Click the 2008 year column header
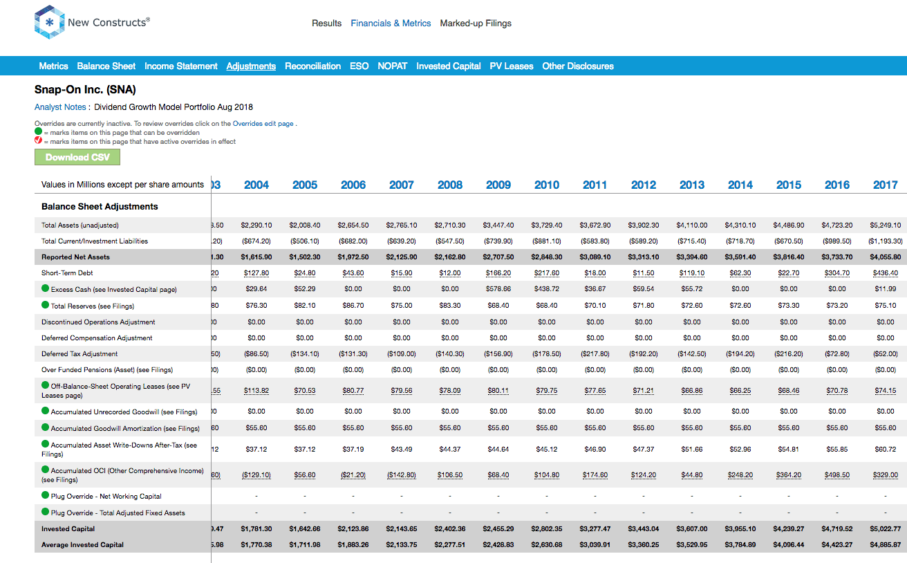This screenshot has height=563, width=907. click(x=450, y=185)
